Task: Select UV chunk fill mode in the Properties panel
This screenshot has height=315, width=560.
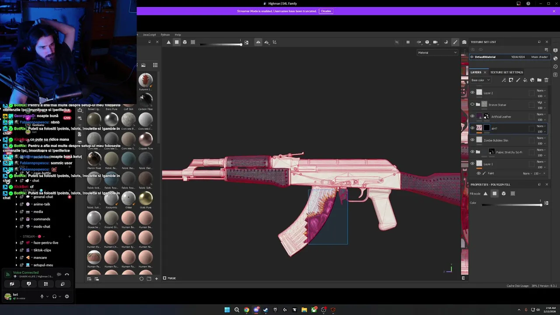Action: [x=513, y=193]
